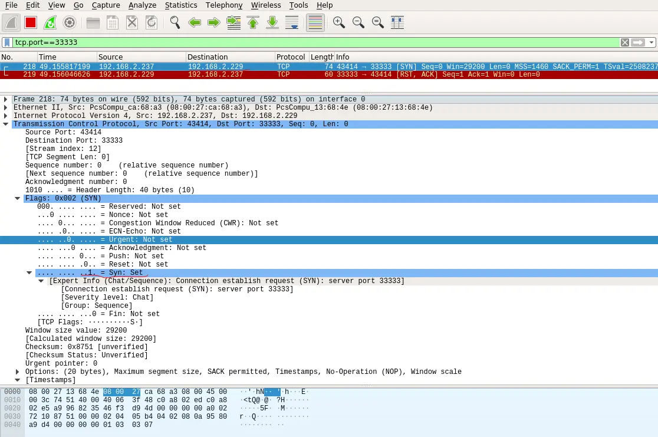Find a packet magnifier icon

(x=175, y=22)
